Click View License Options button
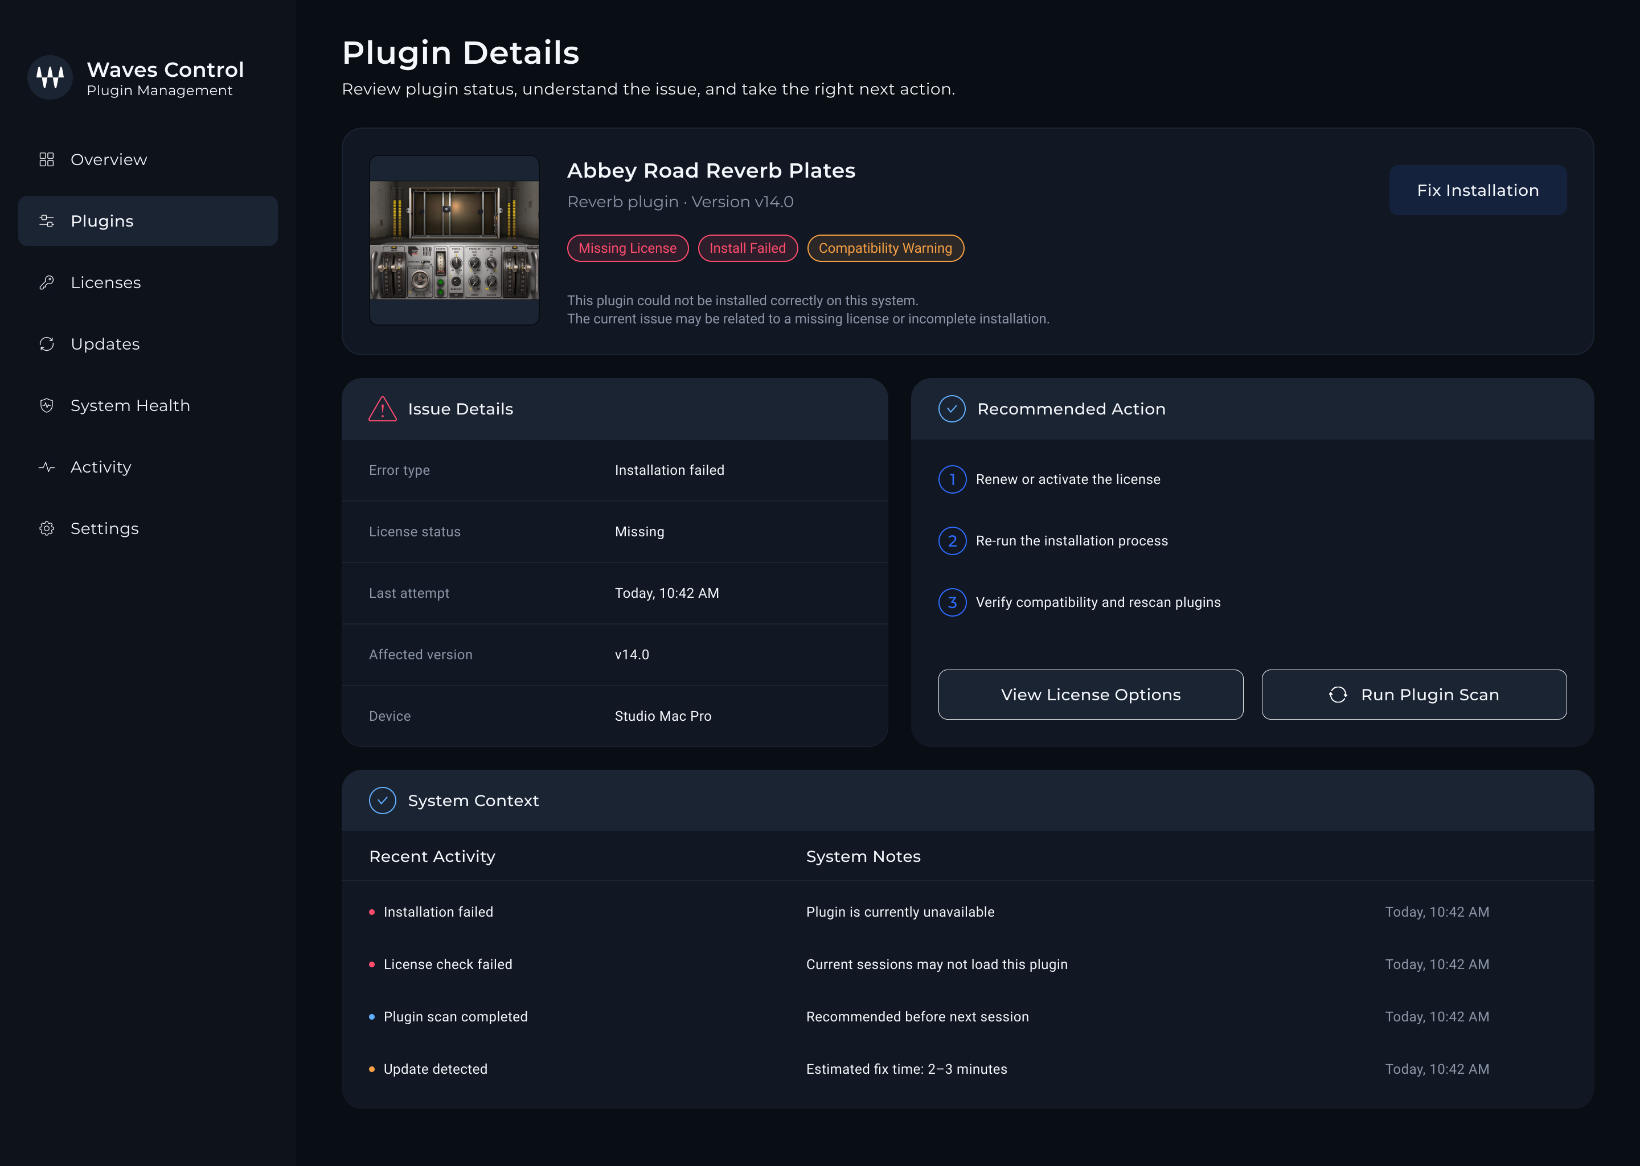 click(x=1090, y=695)
